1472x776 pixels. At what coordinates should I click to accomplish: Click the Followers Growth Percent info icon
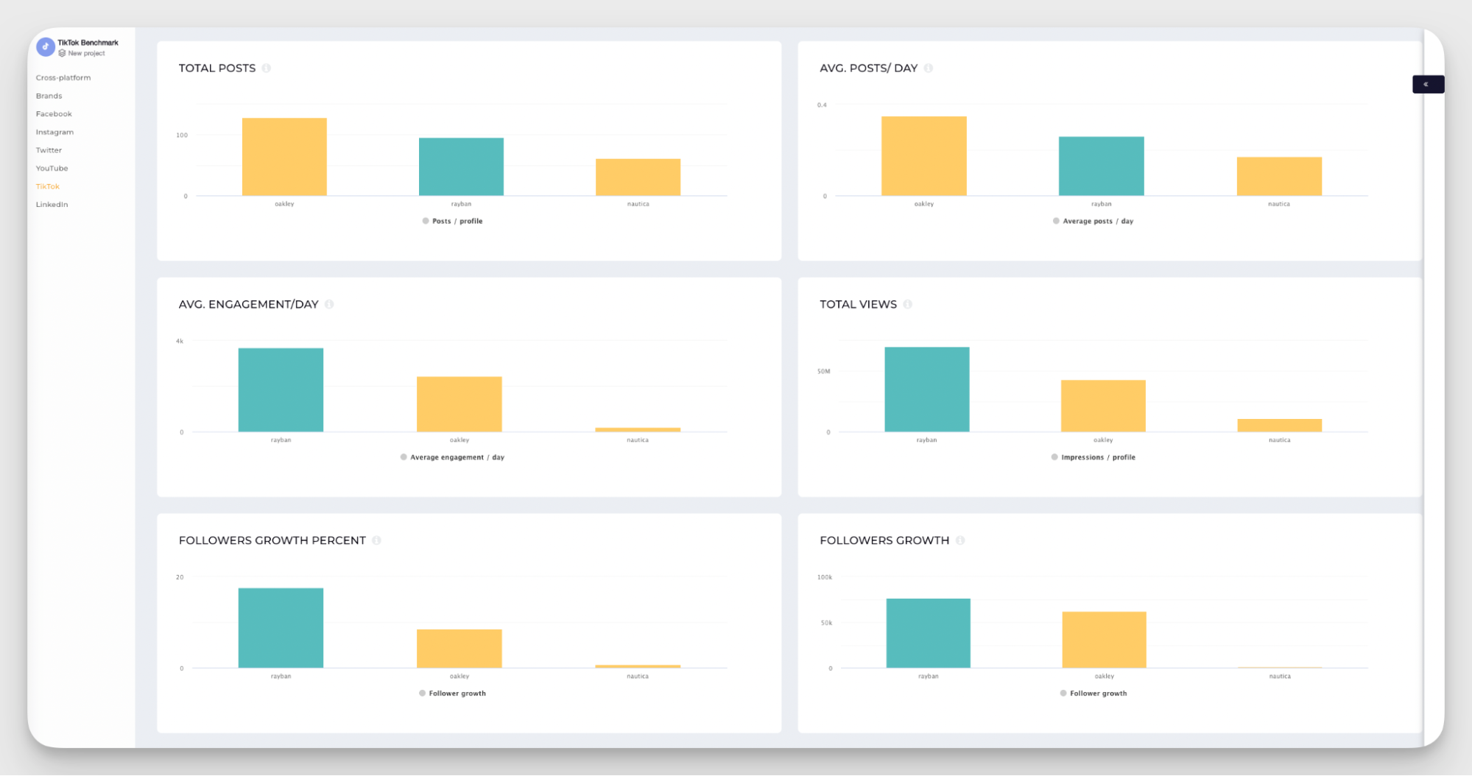[378, 540]
